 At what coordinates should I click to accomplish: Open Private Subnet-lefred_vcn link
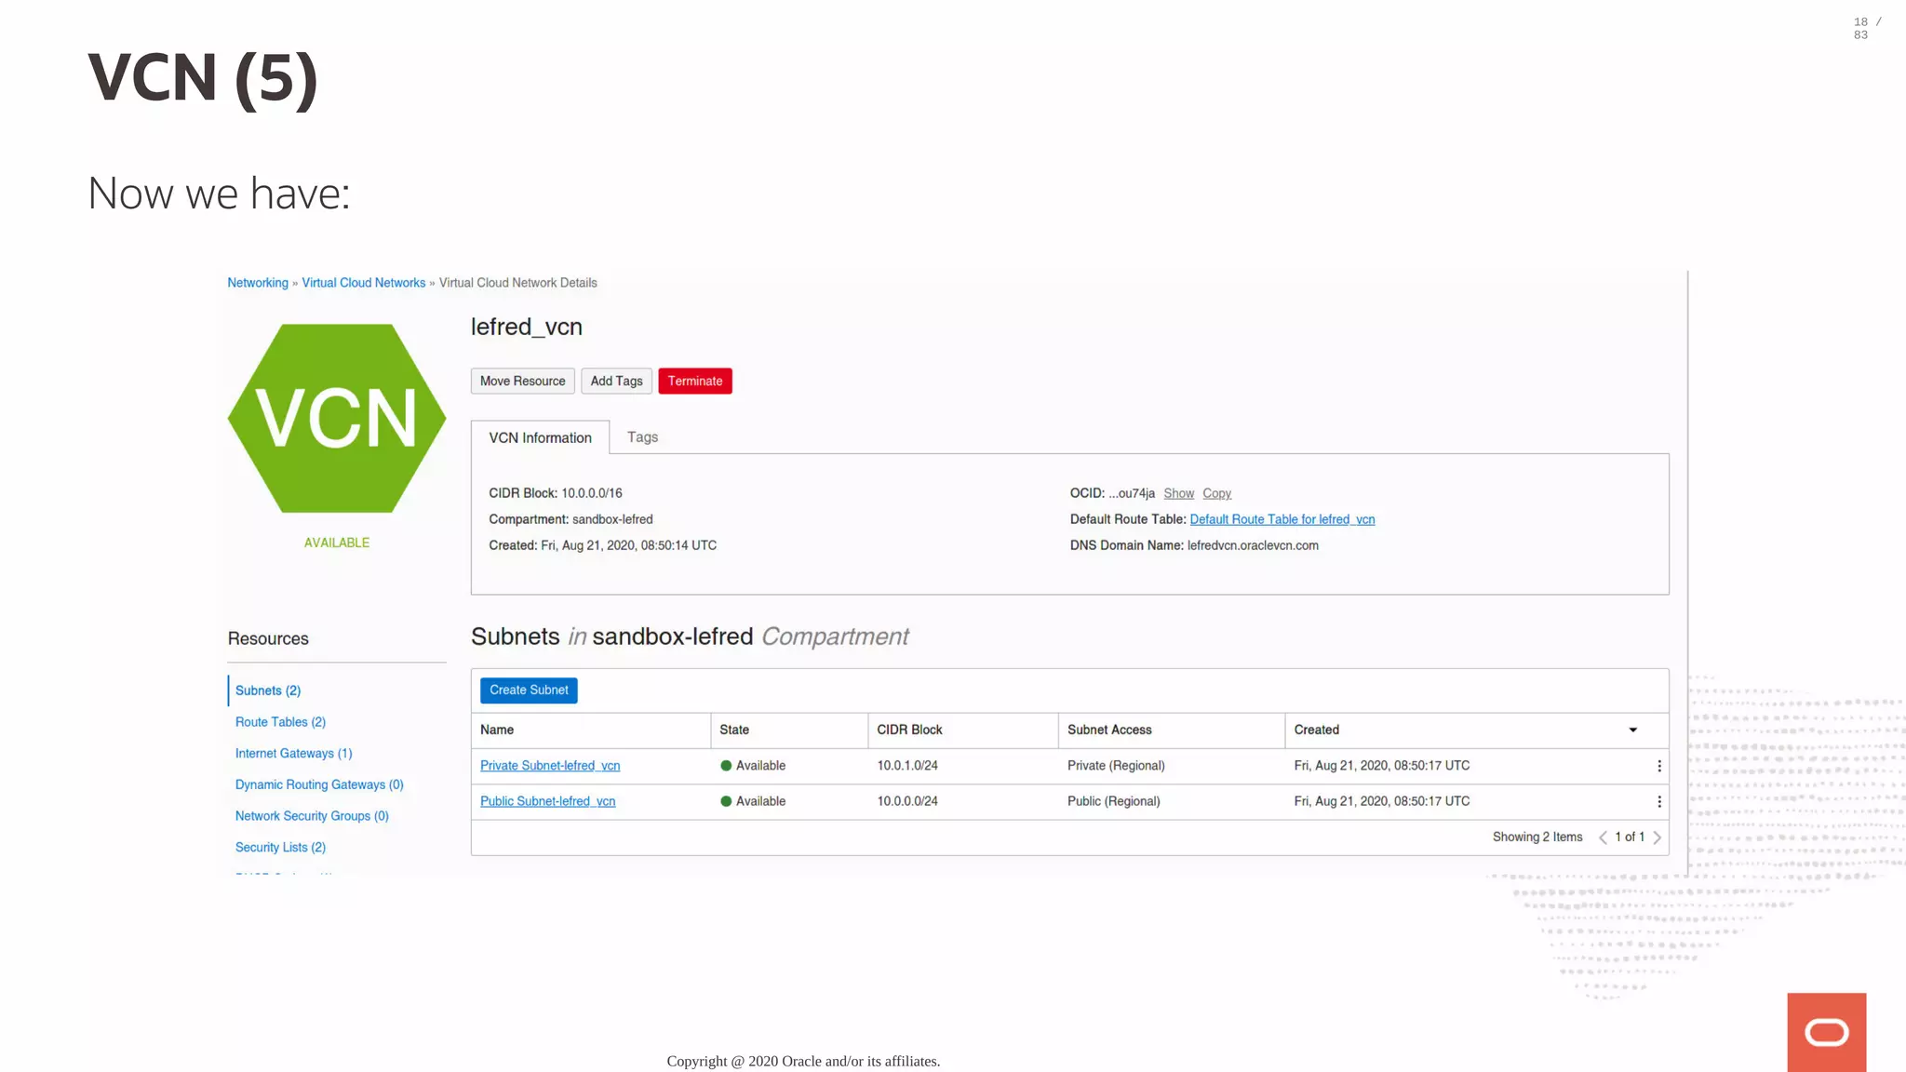tap(549, 766)
